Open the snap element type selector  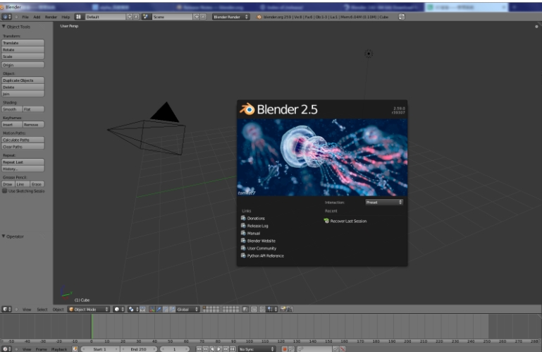pyautogui.click(x=272, y=309)
